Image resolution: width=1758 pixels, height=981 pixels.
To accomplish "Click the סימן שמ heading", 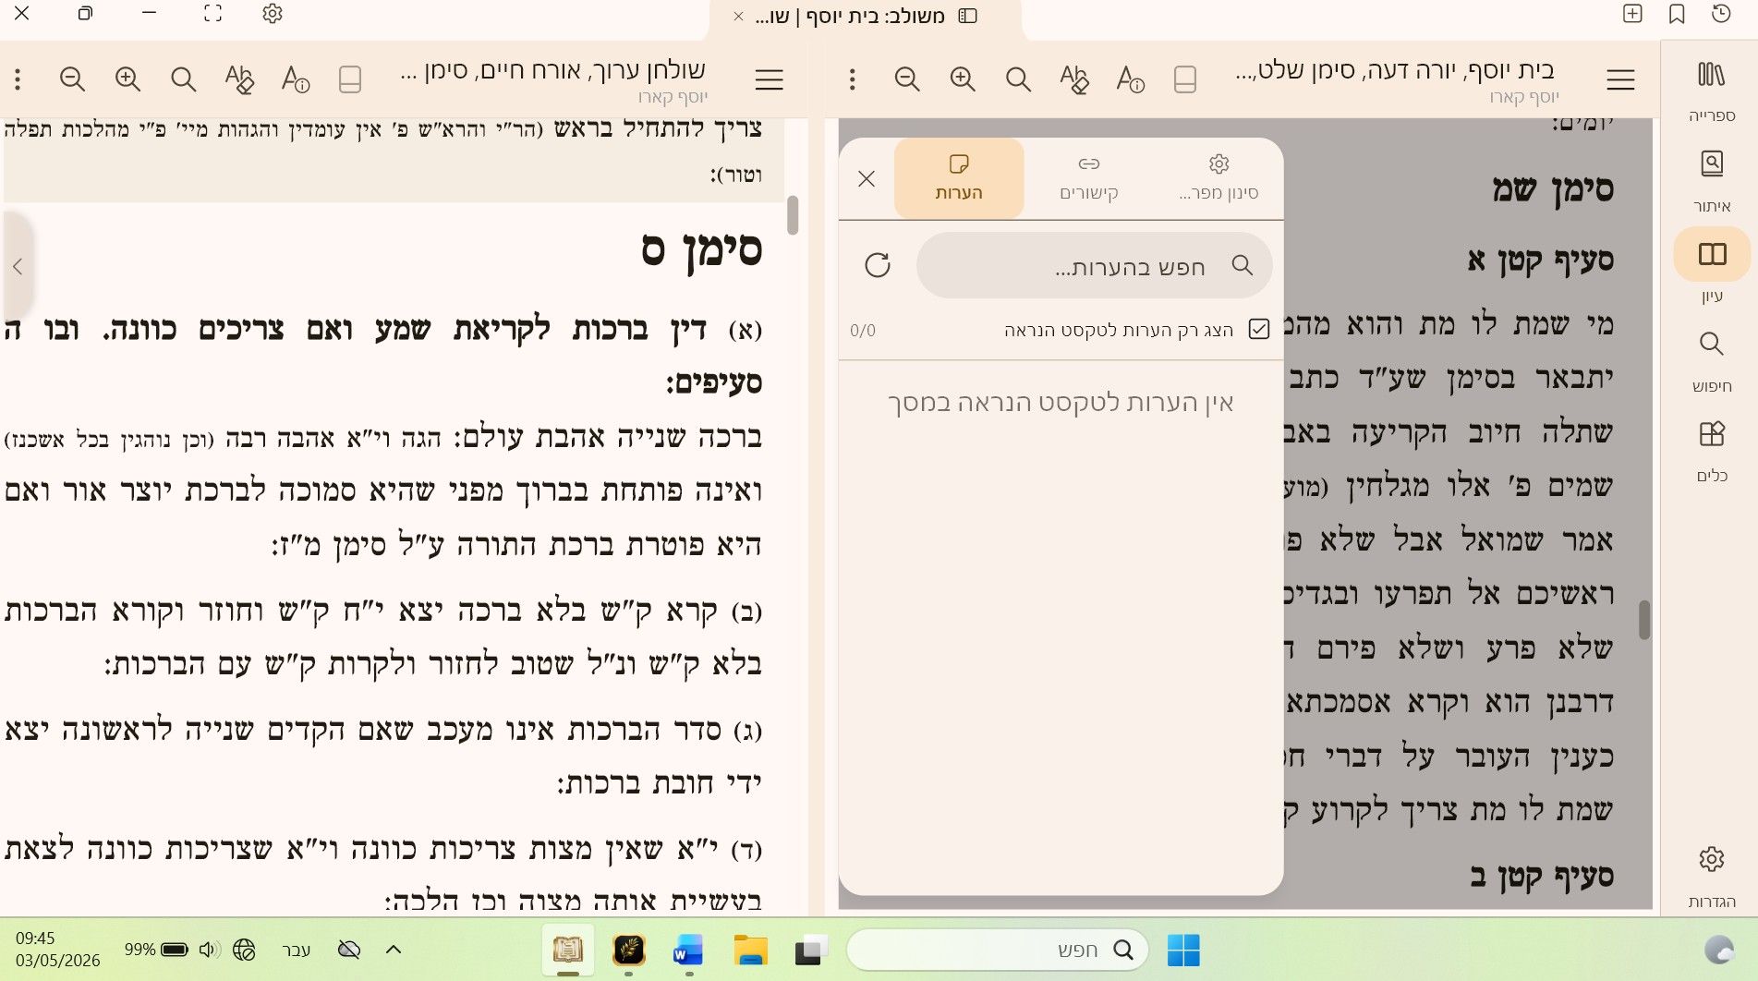I will pyautogui.click(x=1553, y=189).
